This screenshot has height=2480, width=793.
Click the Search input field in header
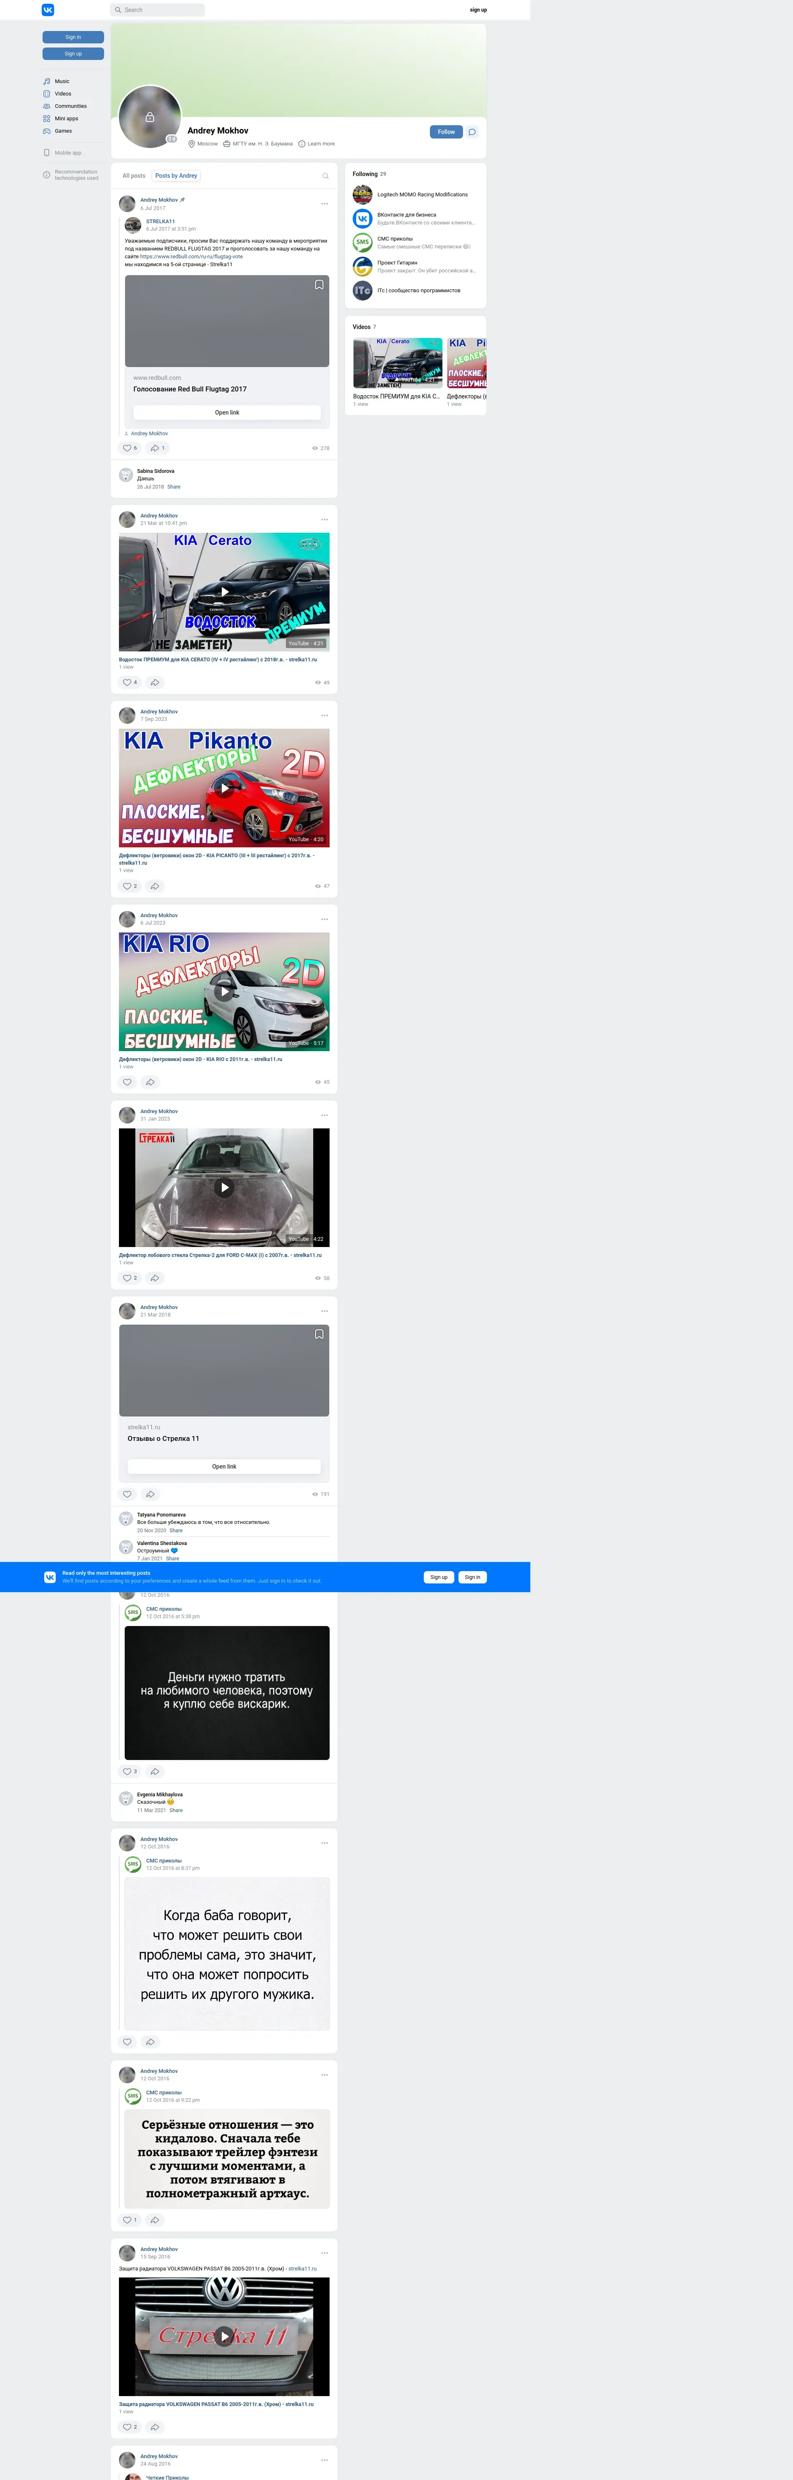158,10
